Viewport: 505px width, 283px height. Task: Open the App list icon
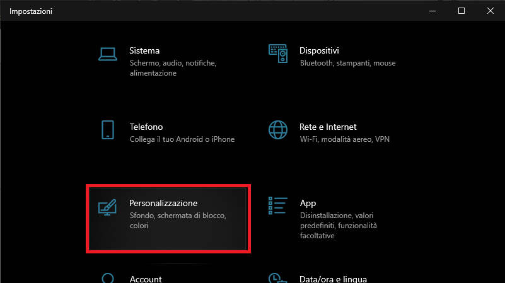pos(277,205)
